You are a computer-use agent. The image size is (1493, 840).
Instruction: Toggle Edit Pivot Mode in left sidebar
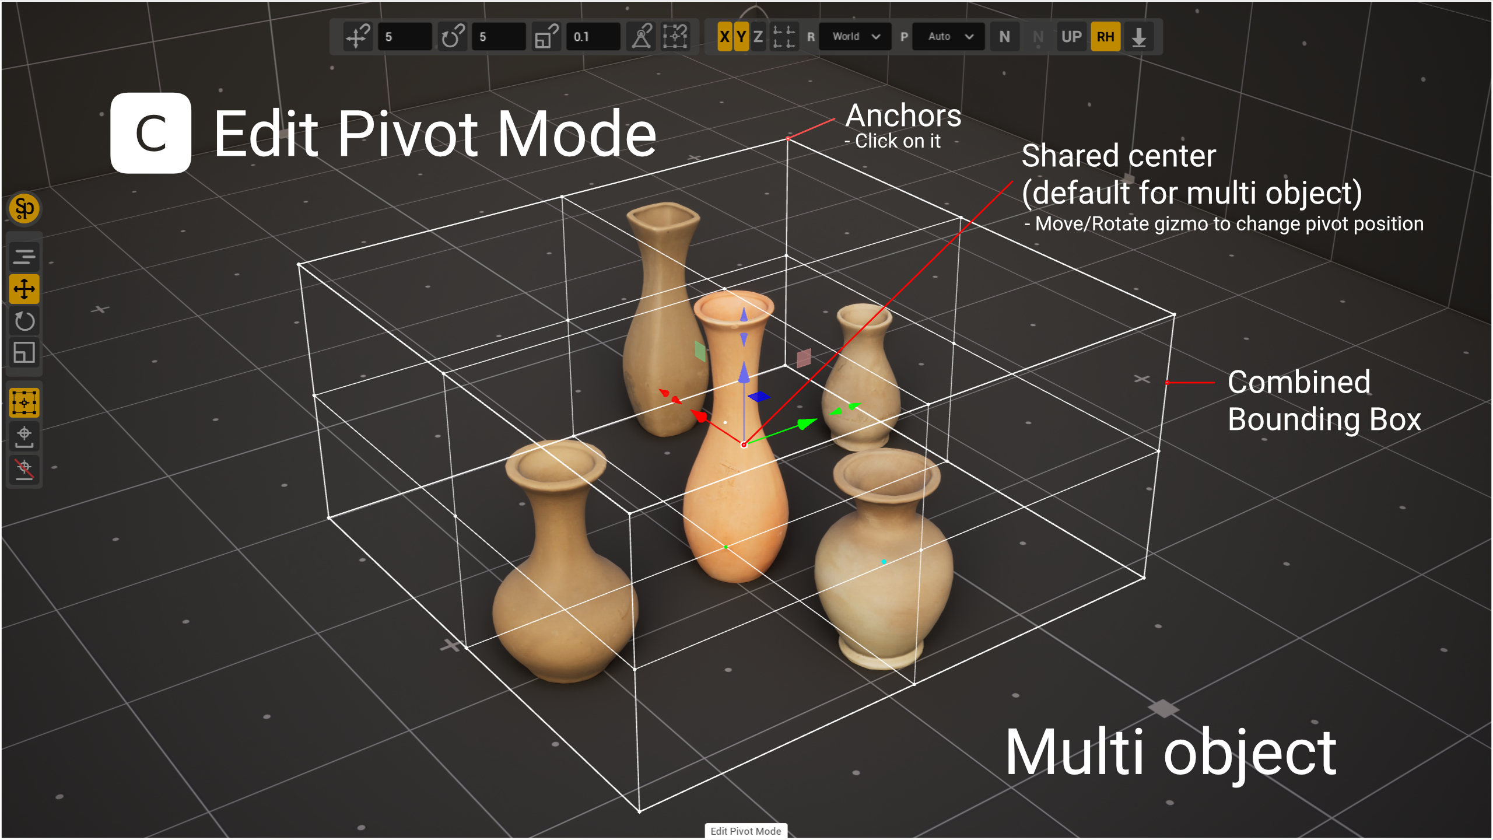point(24,402)
